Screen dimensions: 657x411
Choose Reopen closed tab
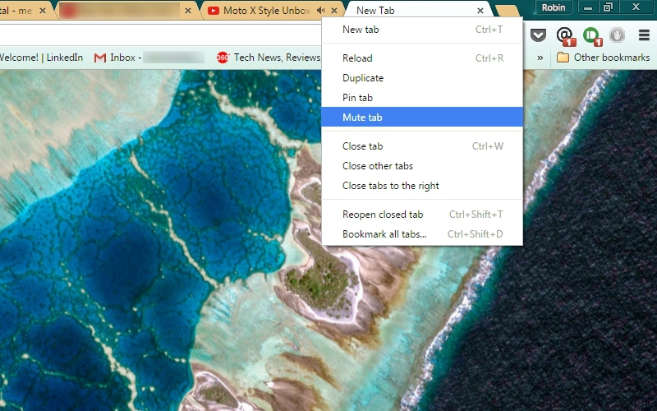(x=383, y=215)
